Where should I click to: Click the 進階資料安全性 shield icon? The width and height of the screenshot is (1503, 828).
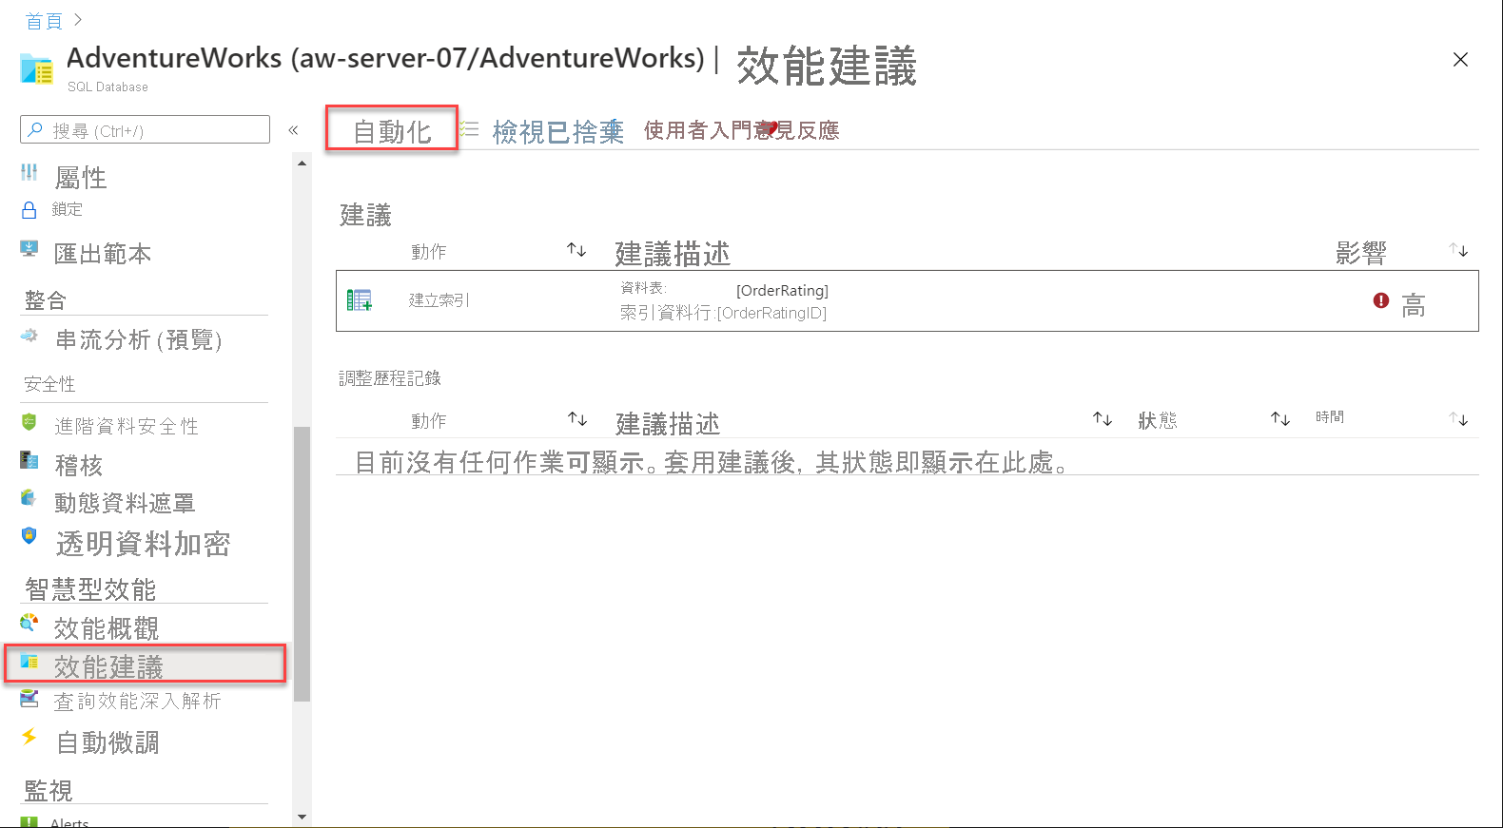pos(29,422)
